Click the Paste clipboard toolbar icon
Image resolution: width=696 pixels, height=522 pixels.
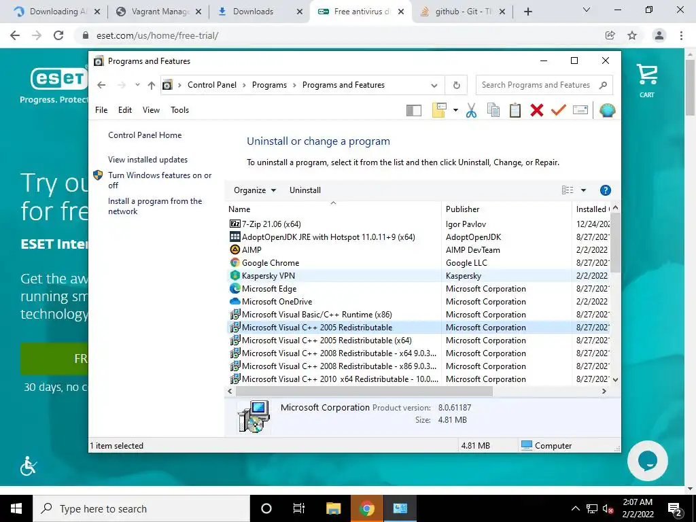click(x=515, y=110)
